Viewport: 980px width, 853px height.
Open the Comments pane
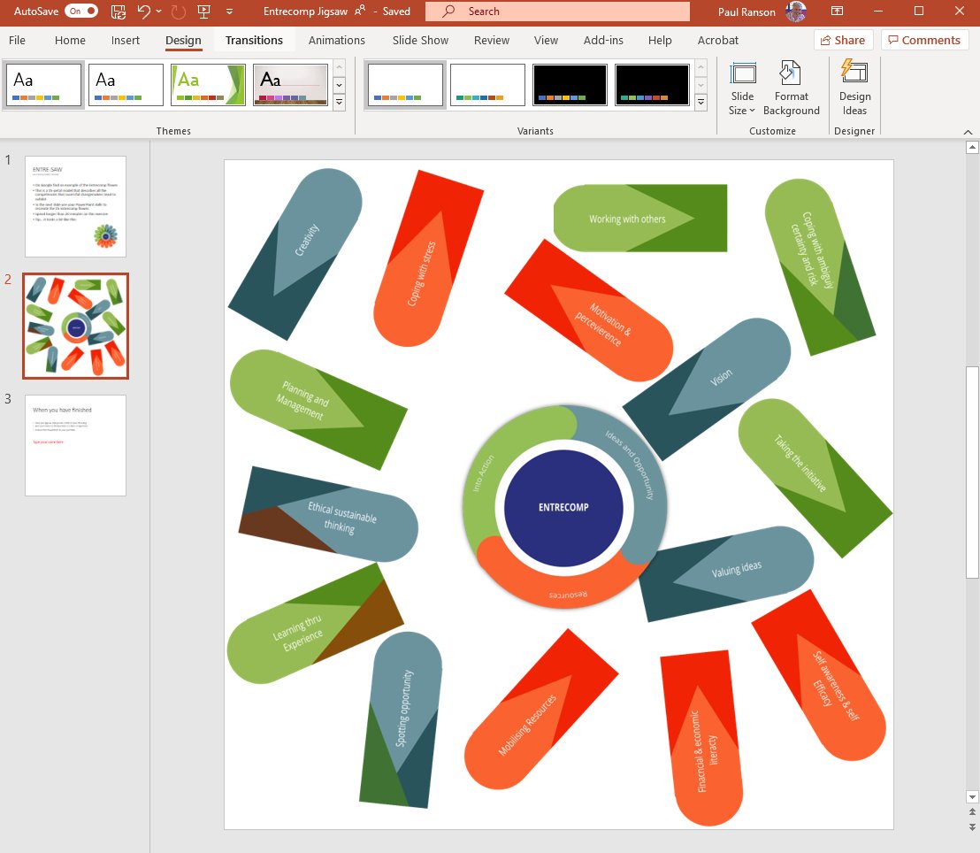tap(924, 40)
